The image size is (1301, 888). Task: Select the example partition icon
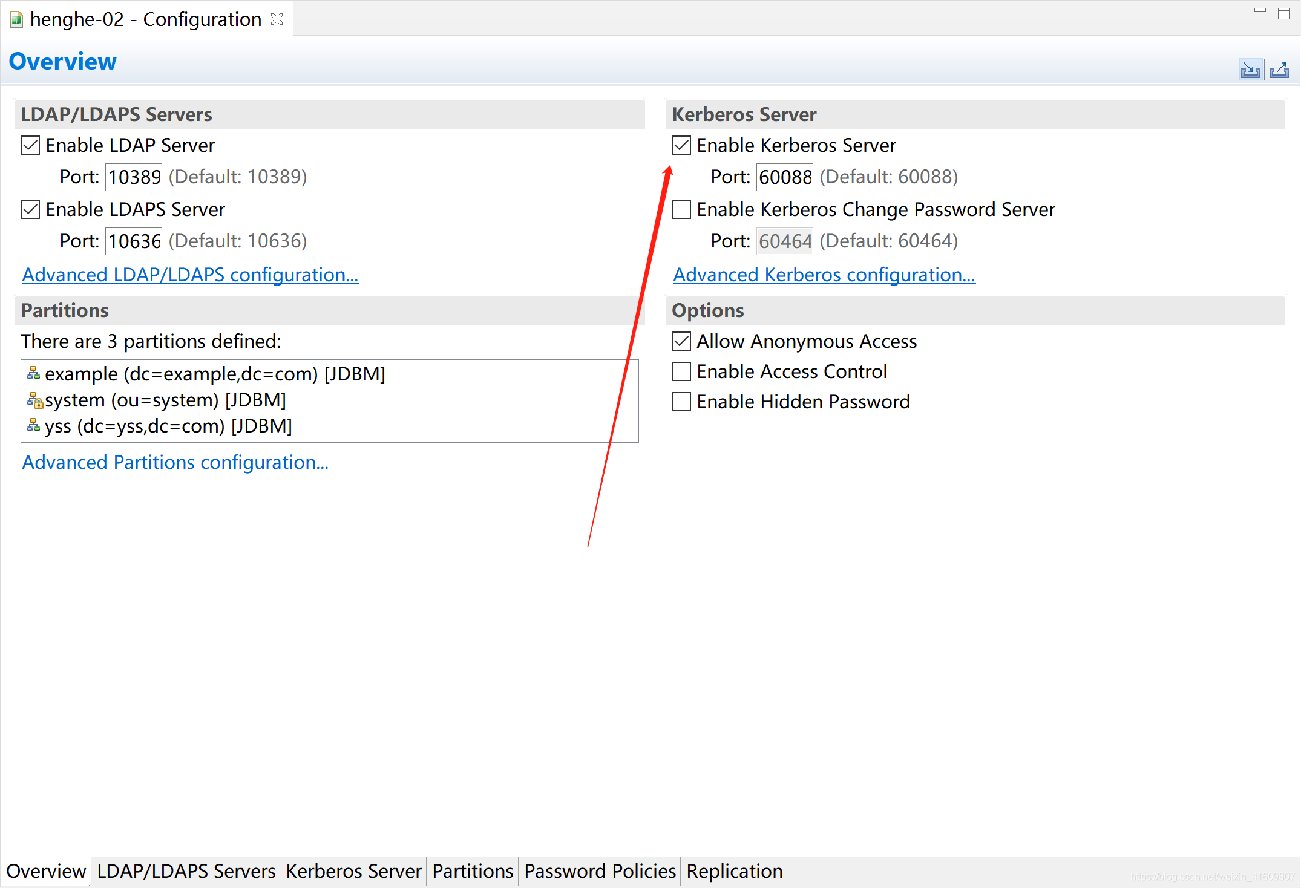click(33, 374)
